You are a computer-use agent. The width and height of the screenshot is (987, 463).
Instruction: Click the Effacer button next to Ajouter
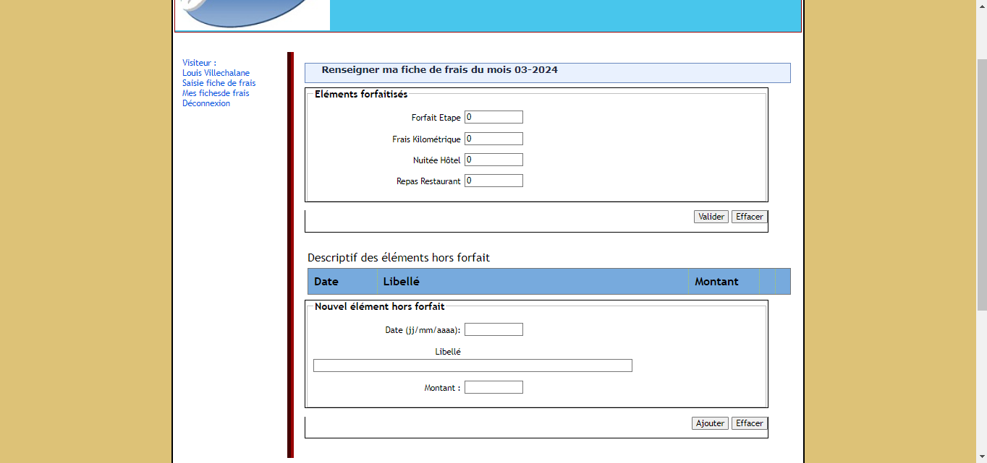coord(749,423)
